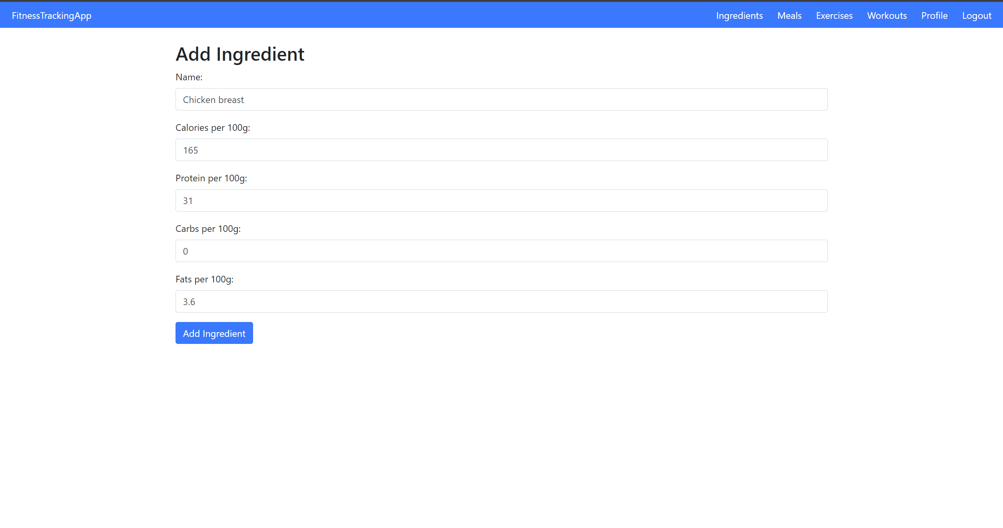Go to the Meals page
Viewport: 1003px width, 528px height.
789,16
